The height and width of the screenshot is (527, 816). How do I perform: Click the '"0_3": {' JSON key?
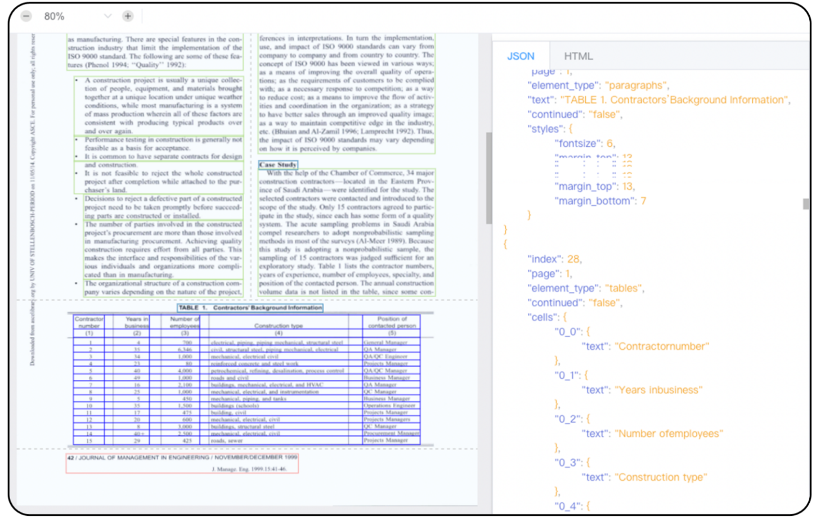click(572, 463)
